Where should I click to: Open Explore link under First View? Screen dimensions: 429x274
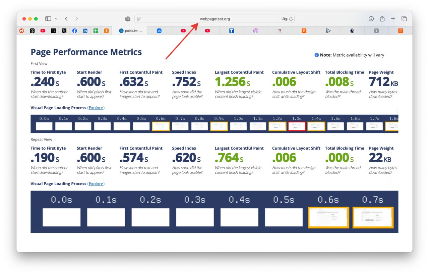(x=96, y=108)
